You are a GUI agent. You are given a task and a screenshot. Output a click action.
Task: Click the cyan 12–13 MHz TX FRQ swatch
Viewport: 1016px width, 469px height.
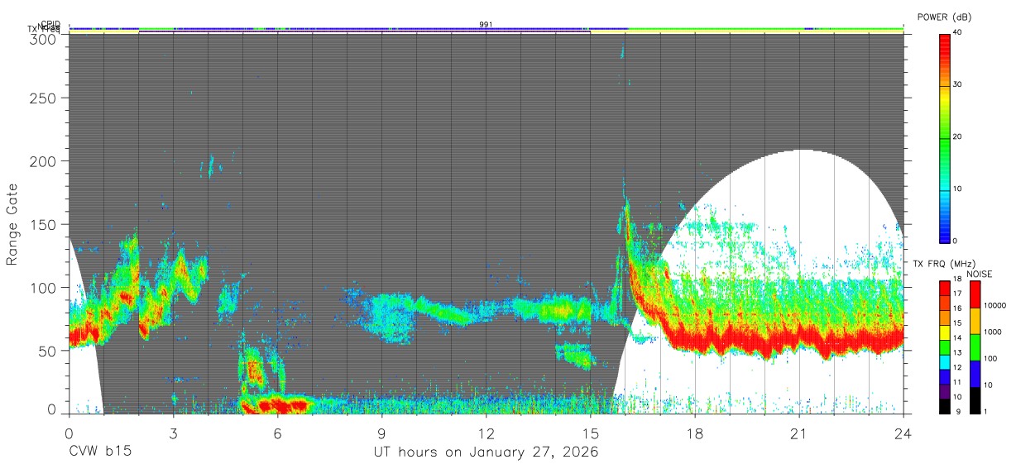click(x=945, y=361)
